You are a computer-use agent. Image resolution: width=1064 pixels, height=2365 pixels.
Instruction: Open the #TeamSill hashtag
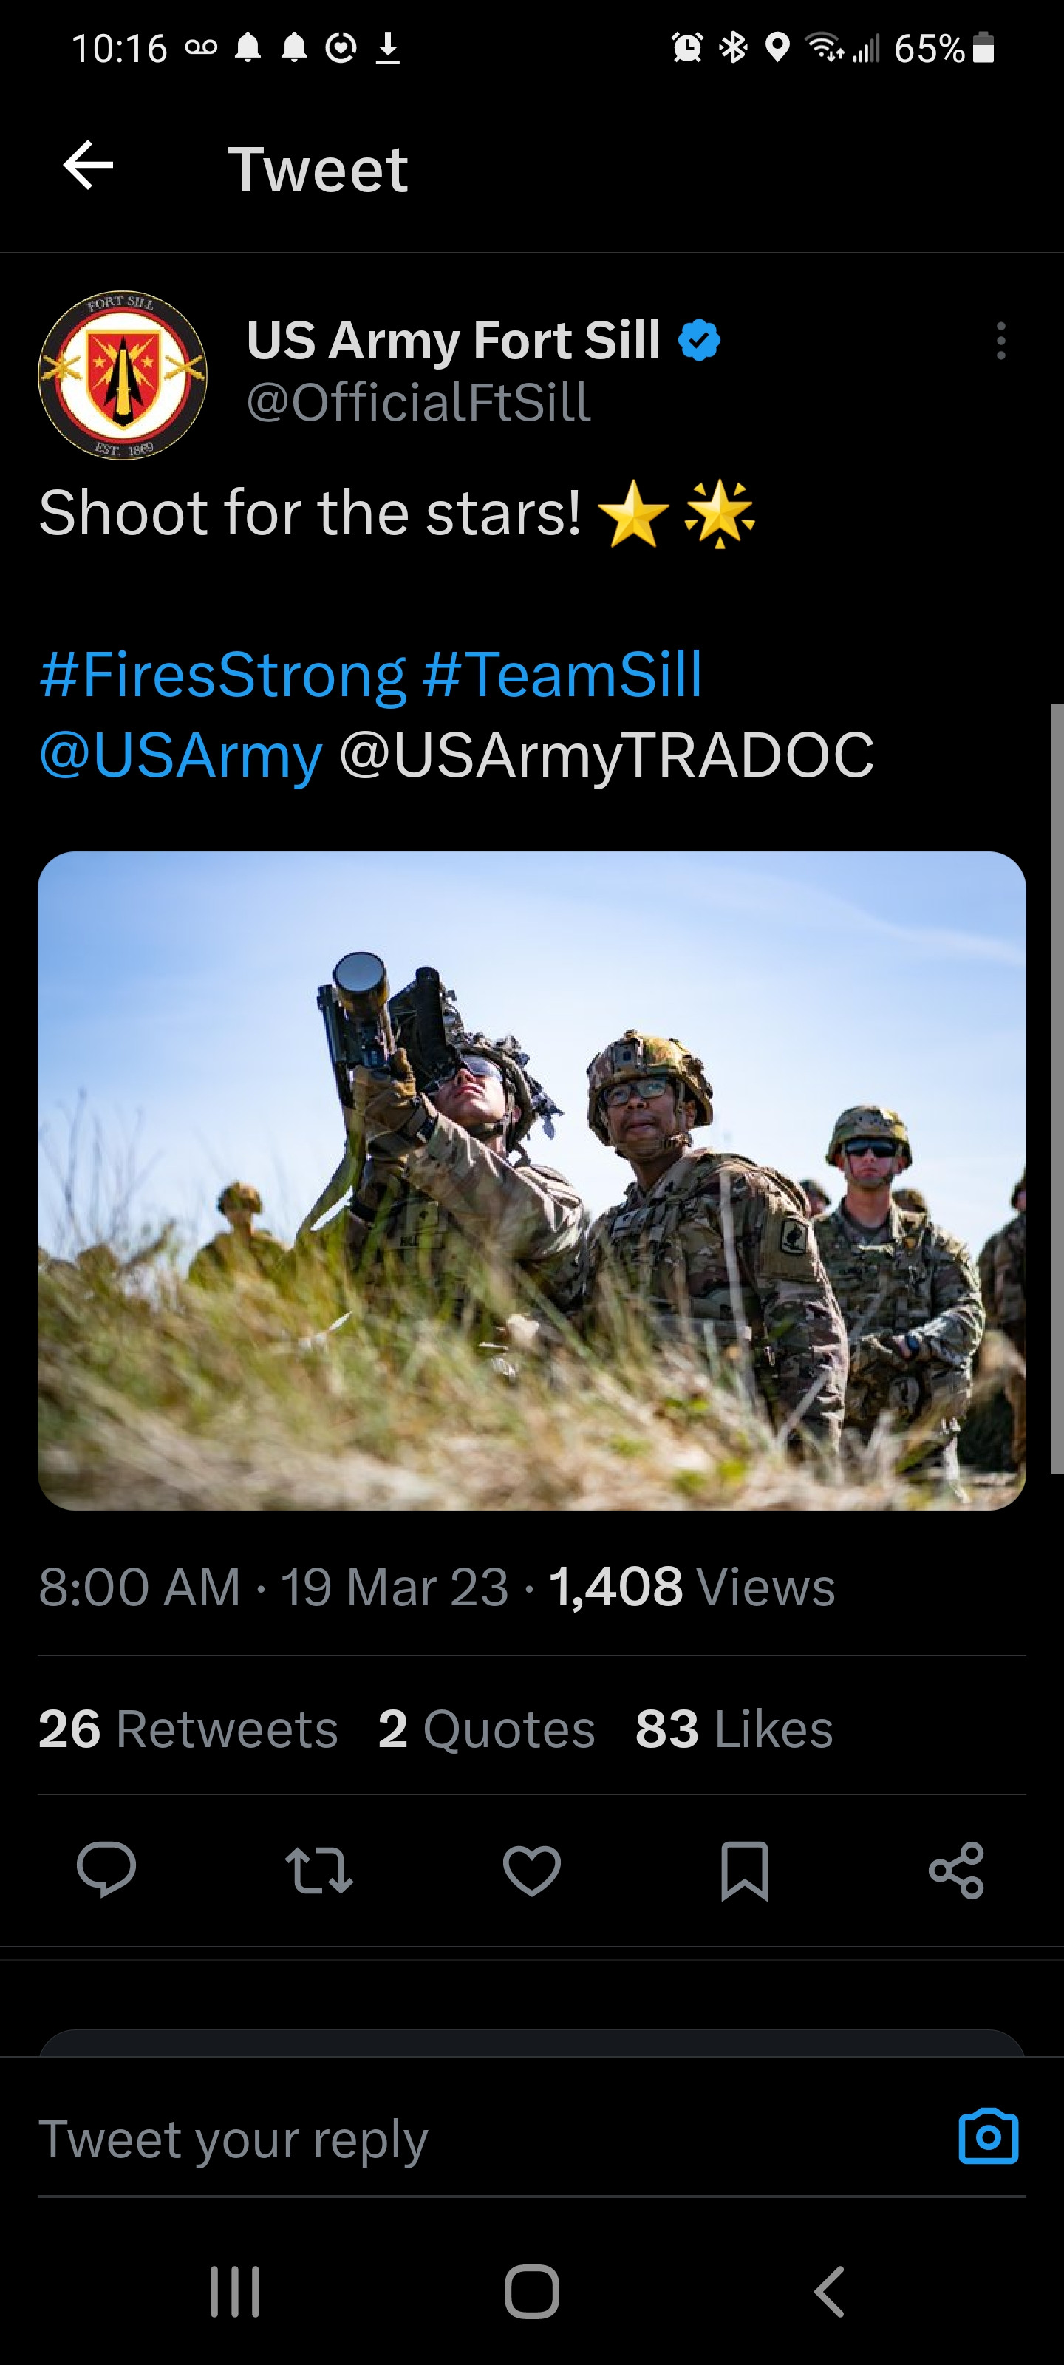pos(562,675)
